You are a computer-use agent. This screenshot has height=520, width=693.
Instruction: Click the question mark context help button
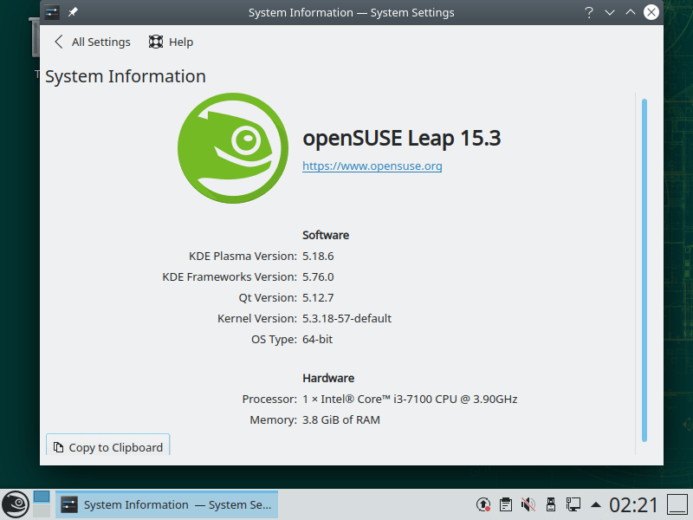(x=589, y=12)
